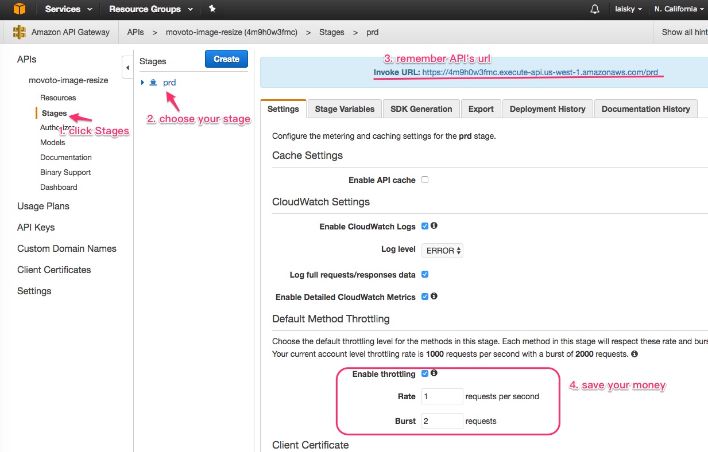Open the Services dropdown menu
708x452 pixels.
click(x=68, y=9)
